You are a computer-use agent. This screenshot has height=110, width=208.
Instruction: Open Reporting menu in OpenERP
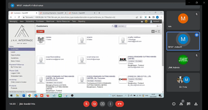coord(81,22)
